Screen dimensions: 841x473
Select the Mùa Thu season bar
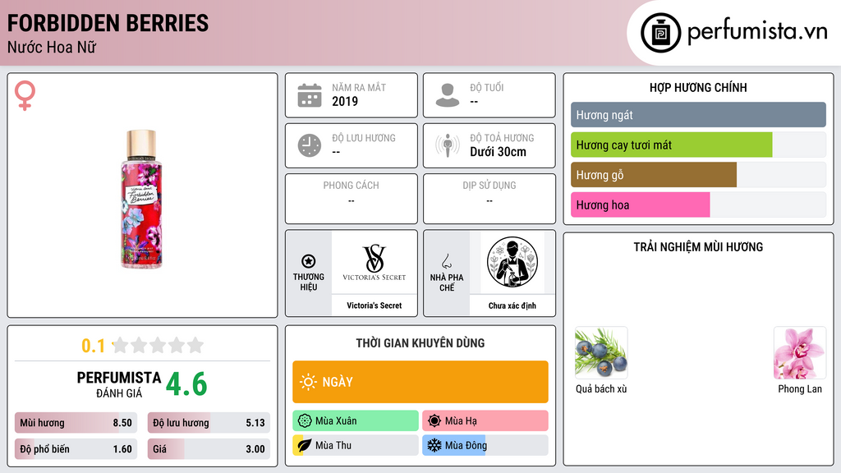[356, 445]
